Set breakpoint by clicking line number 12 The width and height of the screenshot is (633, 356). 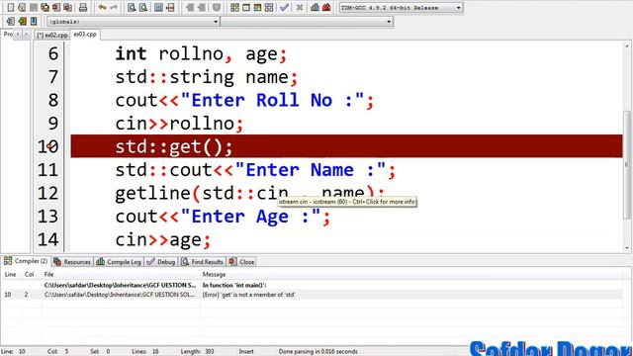click(x=47, y=193)
